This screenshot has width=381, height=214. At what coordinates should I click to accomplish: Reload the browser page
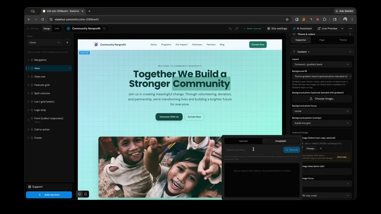(43, 19)
